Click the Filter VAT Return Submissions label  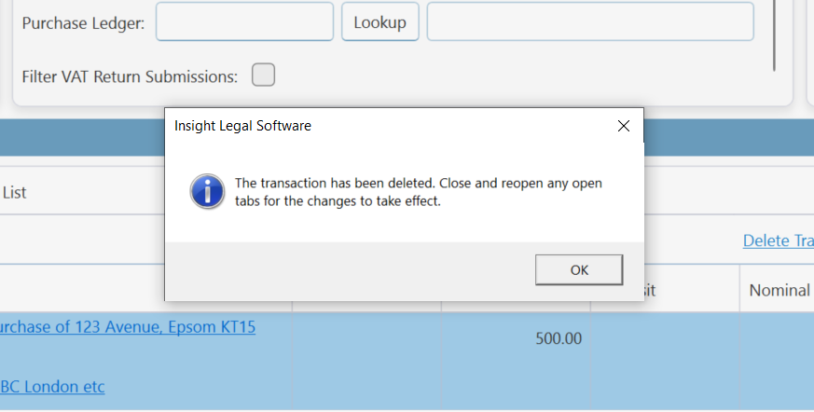130,76
